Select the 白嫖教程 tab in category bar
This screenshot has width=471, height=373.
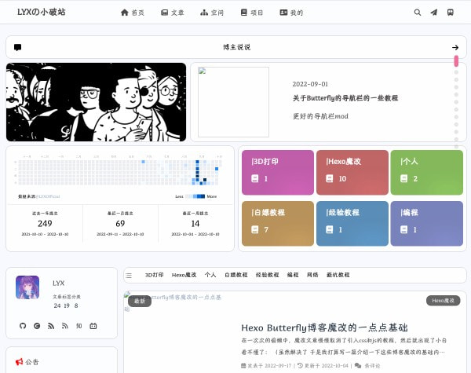click(x=235, y=276)
